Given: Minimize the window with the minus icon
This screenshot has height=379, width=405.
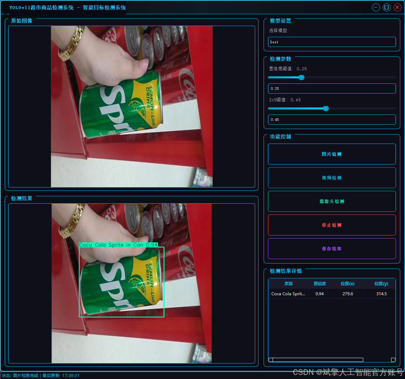Looking at the screenshot, I should click(x=376, y=7).
